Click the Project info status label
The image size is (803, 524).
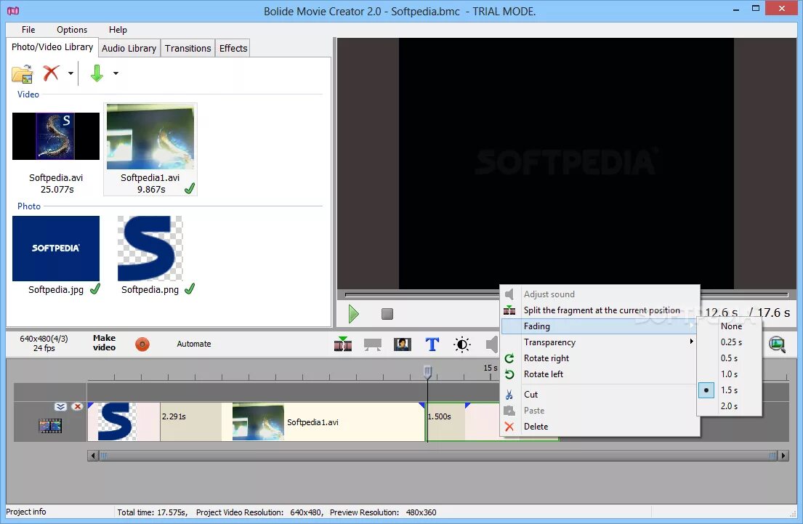pos(26,512)
